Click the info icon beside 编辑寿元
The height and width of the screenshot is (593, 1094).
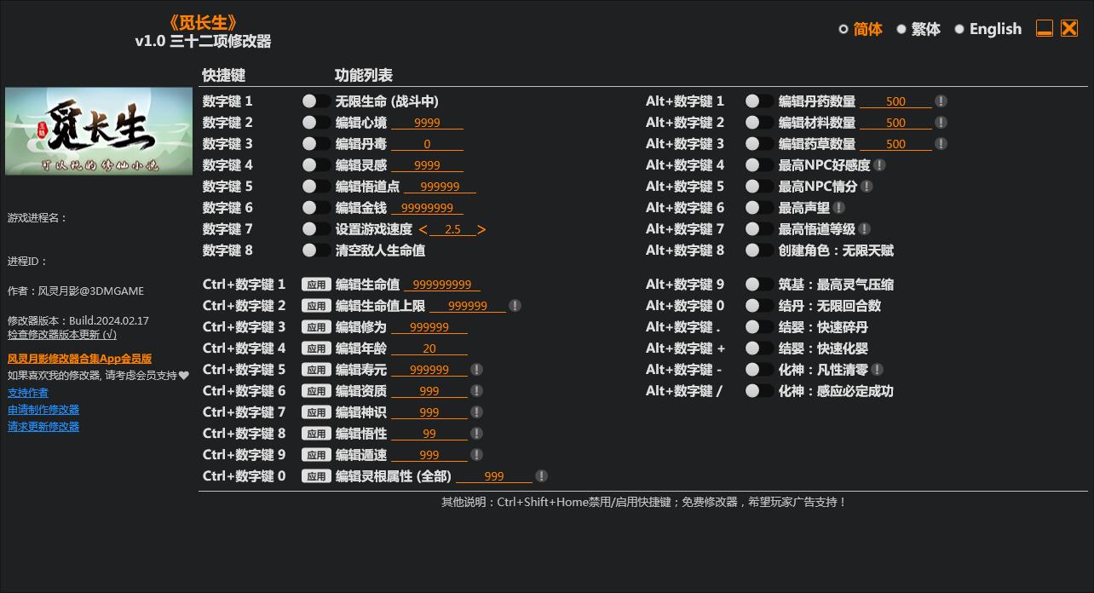pos(476,369)
